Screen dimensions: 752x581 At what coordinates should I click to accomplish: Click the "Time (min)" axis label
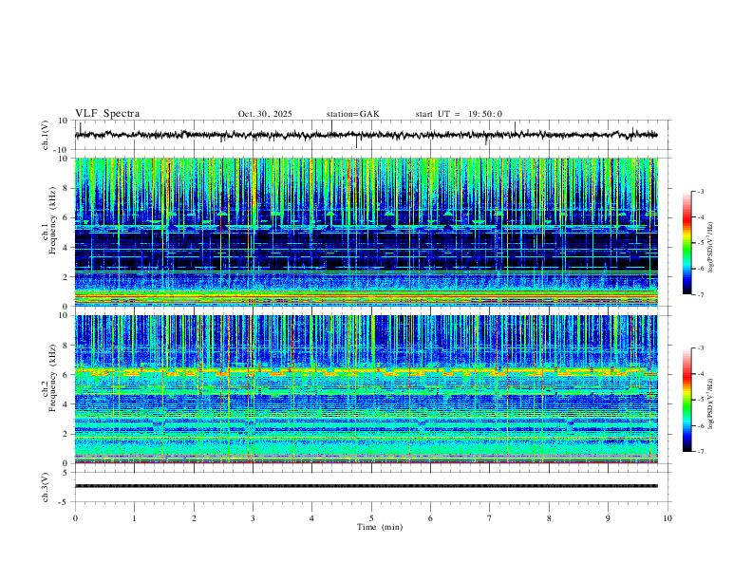(x=380, y=527)
